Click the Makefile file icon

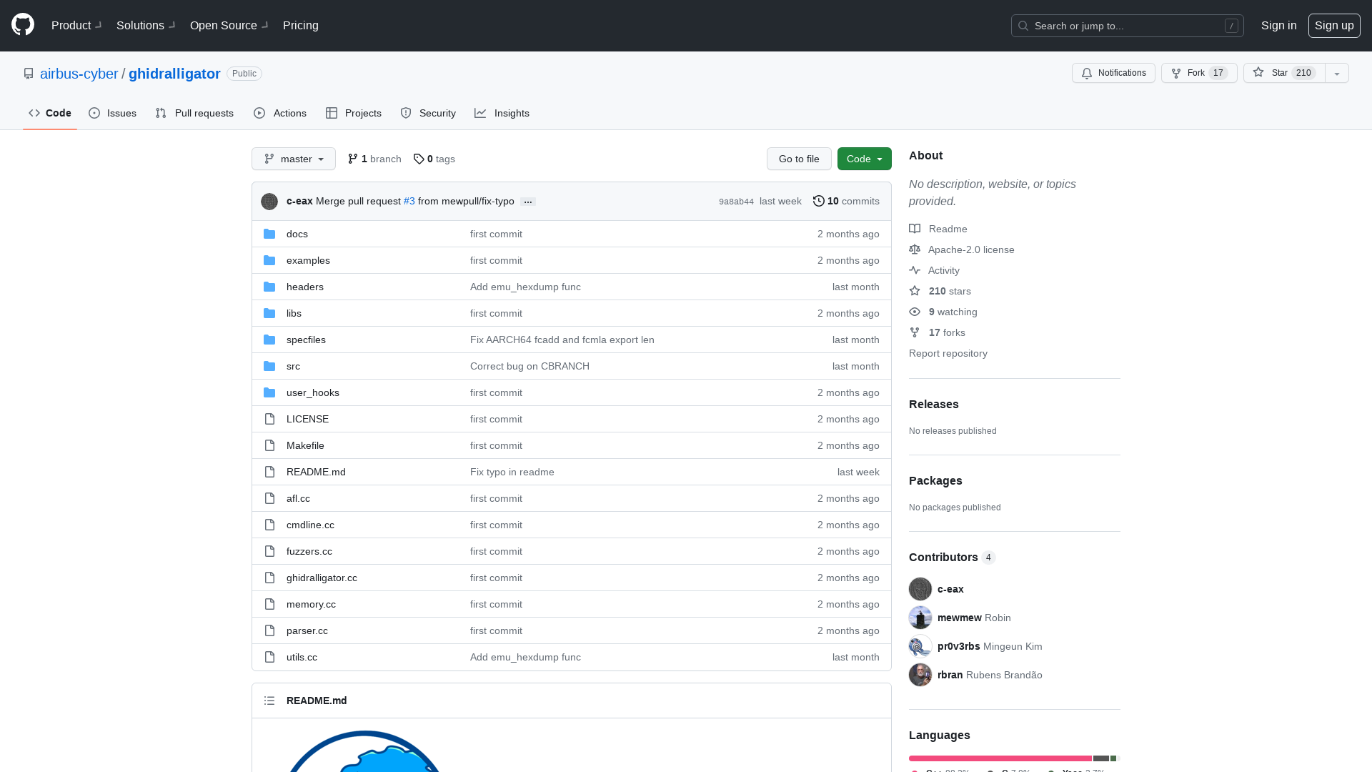269,445
